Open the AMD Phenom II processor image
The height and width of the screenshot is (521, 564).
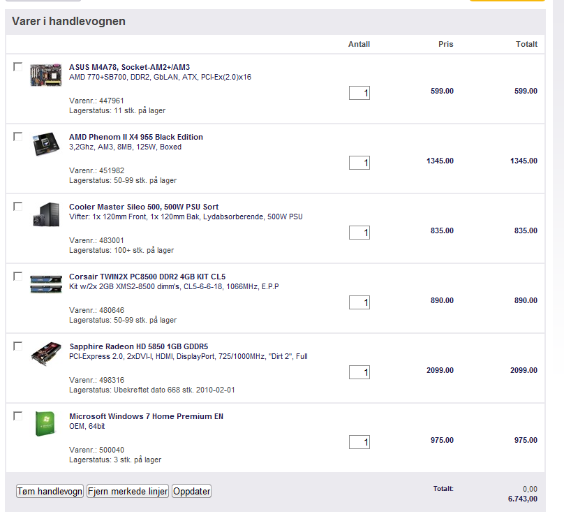pos(45,144)
